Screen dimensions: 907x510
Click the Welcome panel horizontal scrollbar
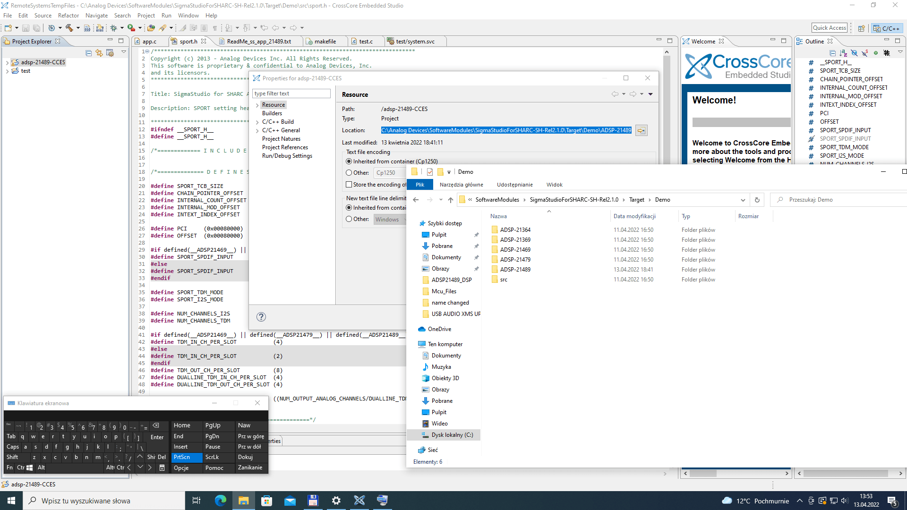(x=736, y=473)
